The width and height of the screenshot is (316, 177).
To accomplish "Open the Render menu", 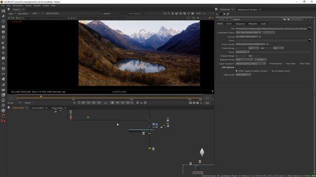I will [37, 5].
